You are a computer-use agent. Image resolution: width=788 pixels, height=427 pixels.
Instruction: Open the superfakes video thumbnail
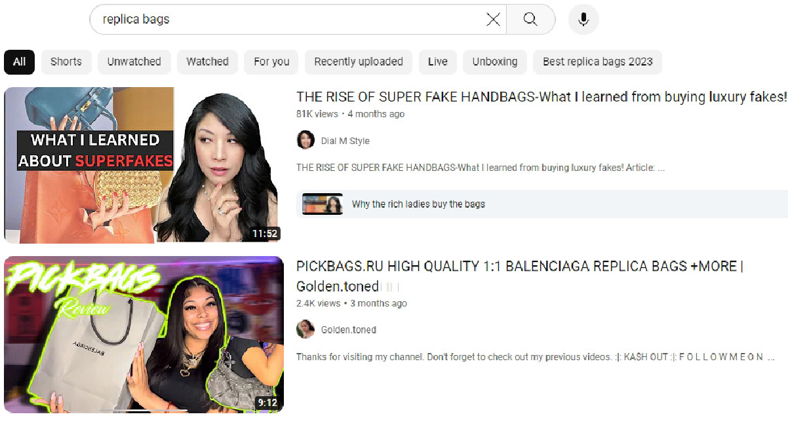pos(144,165)
